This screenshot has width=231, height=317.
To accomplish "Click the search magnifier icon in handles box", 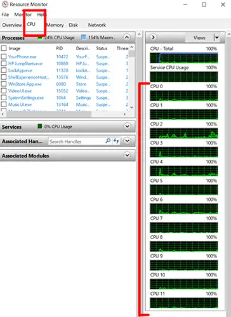I will click(108, 141).
